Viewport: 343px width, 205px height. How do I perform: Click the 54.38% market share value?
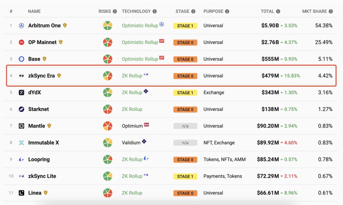(324, 26)
